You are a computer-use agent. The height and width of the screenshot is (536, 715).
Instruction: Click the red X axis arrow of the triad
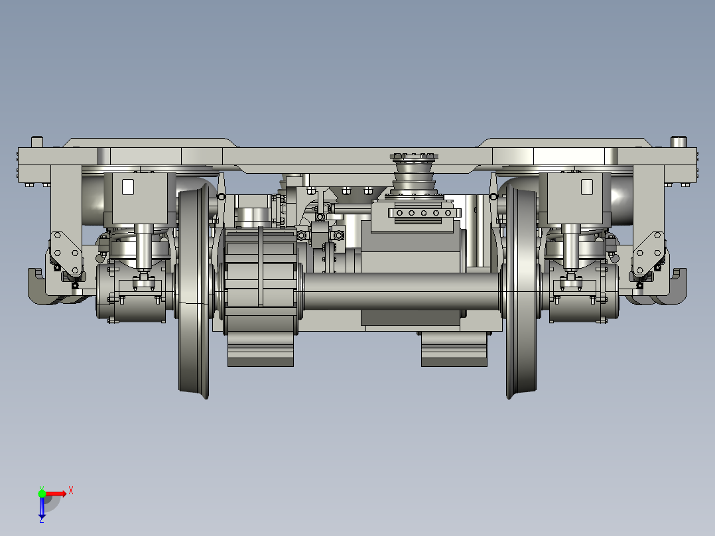[x=56, y=494]
